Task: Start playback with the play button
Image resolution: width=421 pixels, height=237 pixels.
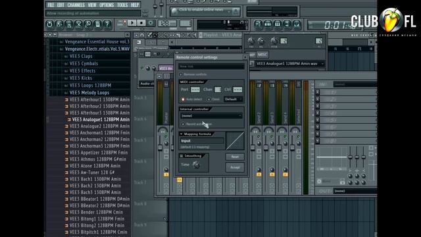Action: click(132, 23)
